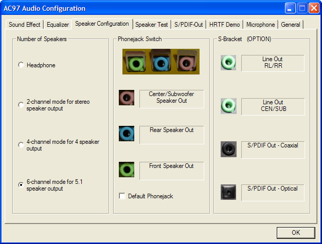Click the green Line Out RL/RR jack icon
This screenshot has height=244, width=322.
228,63
